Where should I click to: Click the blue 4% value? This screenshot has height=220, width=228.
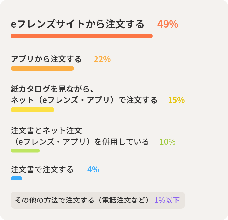click(93, 170)
